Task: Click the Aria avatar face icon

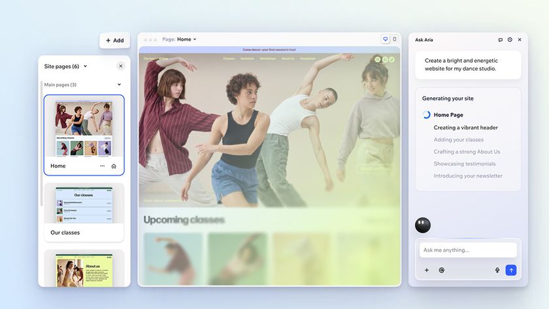Action: pyautogui.click(x=423, y=225)
